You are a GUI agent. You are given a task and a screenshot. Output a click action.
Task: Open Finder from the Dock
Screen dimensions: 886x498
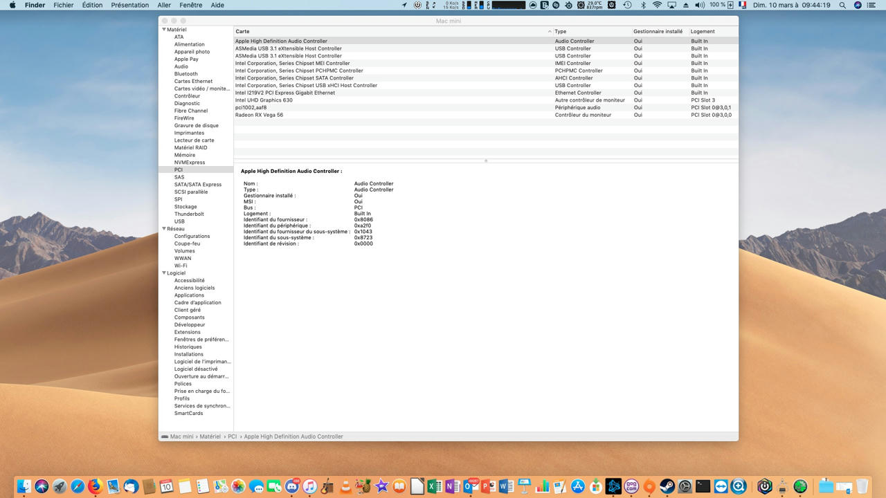pos(24,486)
